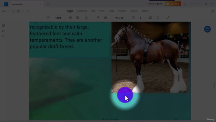Image resolution: width=216 pixels, height=122 pixels.
Task: Click the text "recognizable by their large,"
Action: 59,27
